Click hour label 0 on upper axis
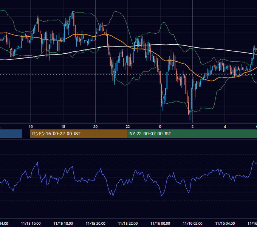The height and width of the screenshot is (227, 257). click(x=160, y=127)
